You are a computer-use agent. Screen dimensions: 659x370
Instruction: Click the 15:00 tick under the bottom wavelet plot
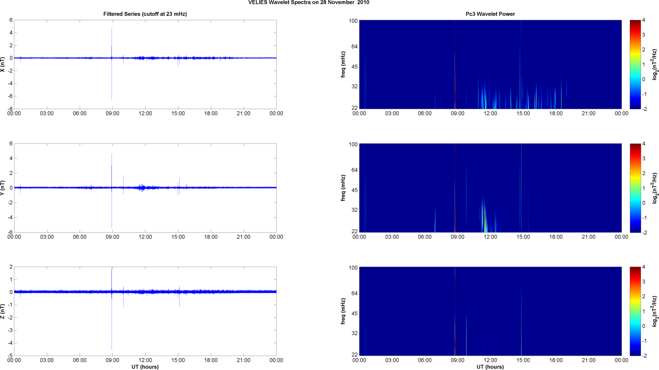[523, 360]
